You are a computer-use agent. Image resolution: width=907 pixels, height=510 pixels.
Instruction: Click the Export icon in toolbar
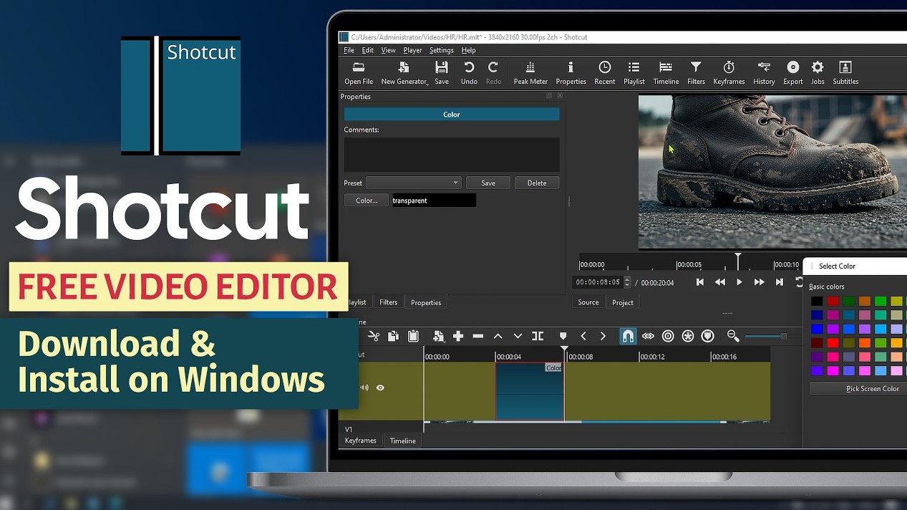point(792,72)
